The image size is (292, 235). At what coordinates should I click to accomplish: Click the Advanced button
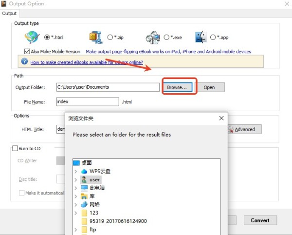click(x=245, y=129)
